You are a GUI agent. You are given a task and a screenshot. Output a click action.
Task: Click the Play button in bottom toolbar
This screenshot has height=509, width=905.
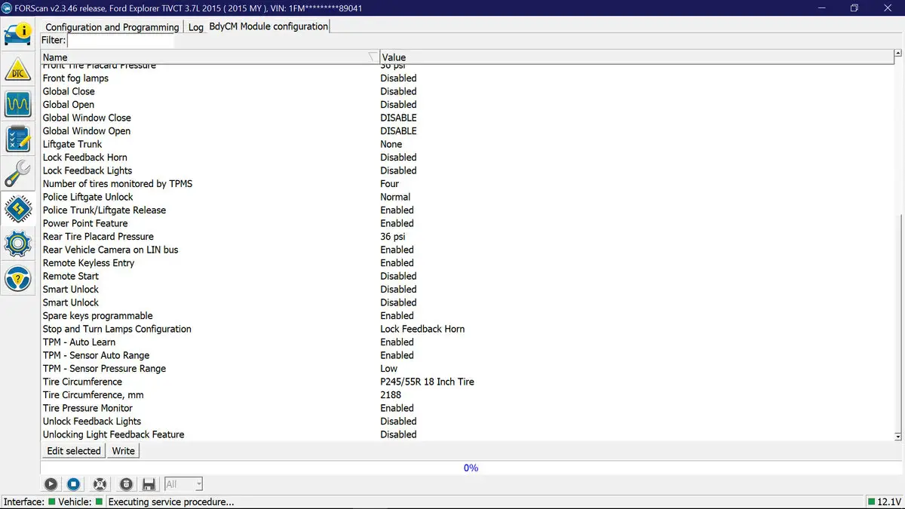click(51, 484)
